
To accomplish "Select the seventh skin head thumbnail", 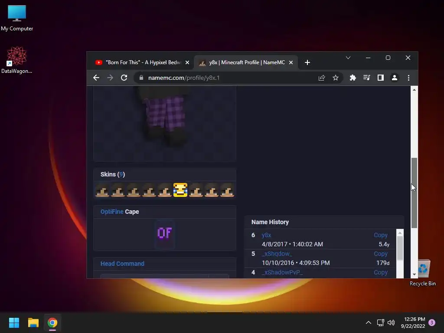I will [196, 190].
